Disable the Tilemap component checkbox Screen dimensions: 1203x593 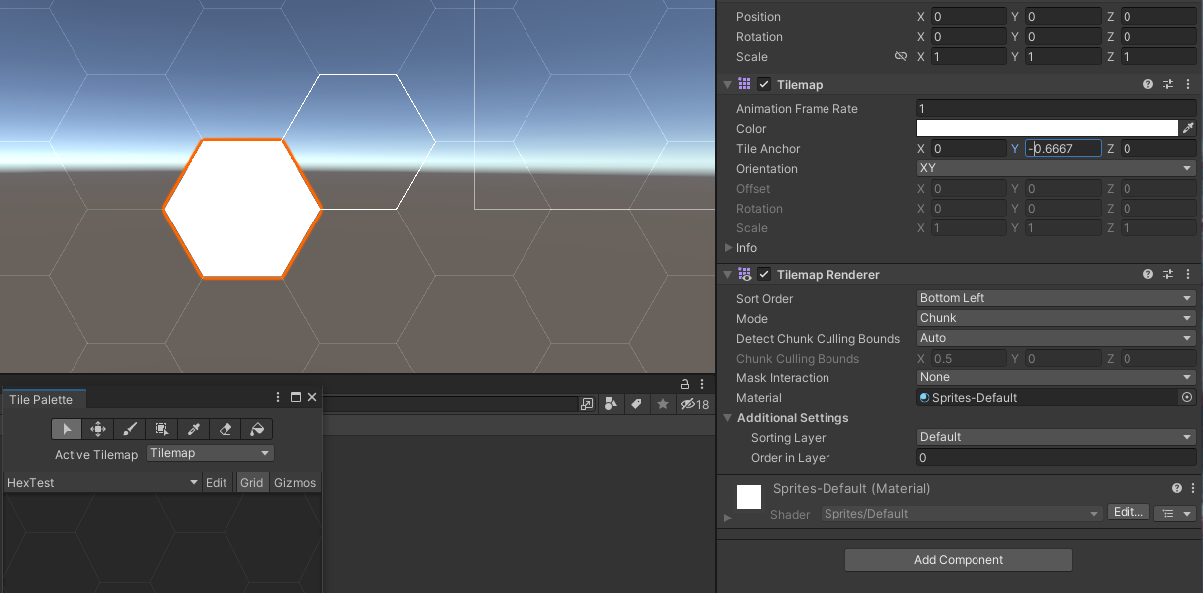click(764, 85)
